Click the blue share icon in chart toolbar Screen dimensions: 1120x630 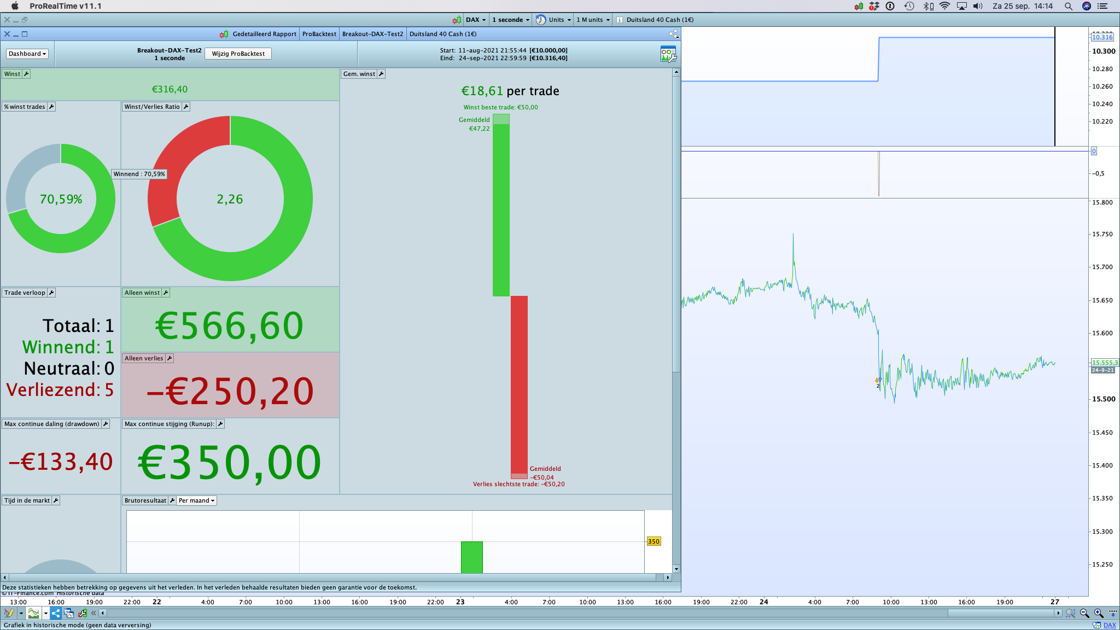click(x=56, y=614)
